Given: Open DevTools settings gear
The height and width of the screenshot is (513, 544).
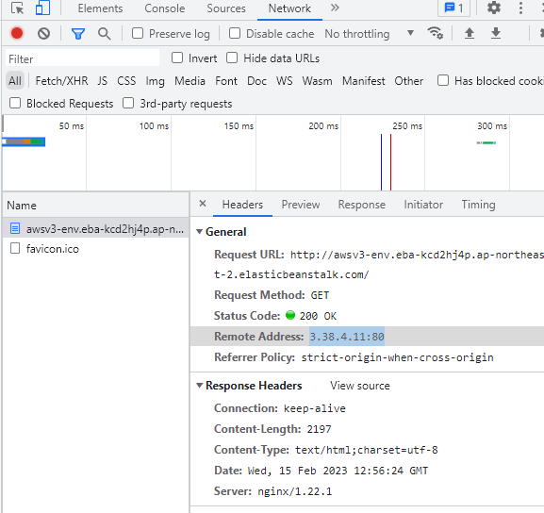Looking at the screenshot, I should click(494, 8).
